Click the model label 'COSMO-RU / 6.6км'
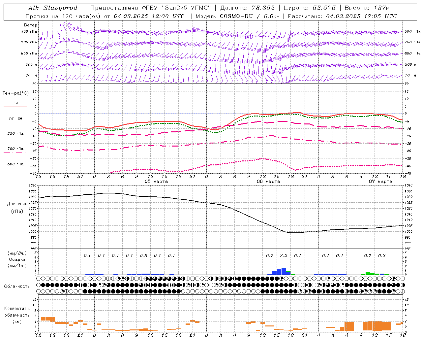The height and width of the screenshot is (338, 422). point(250,16)
